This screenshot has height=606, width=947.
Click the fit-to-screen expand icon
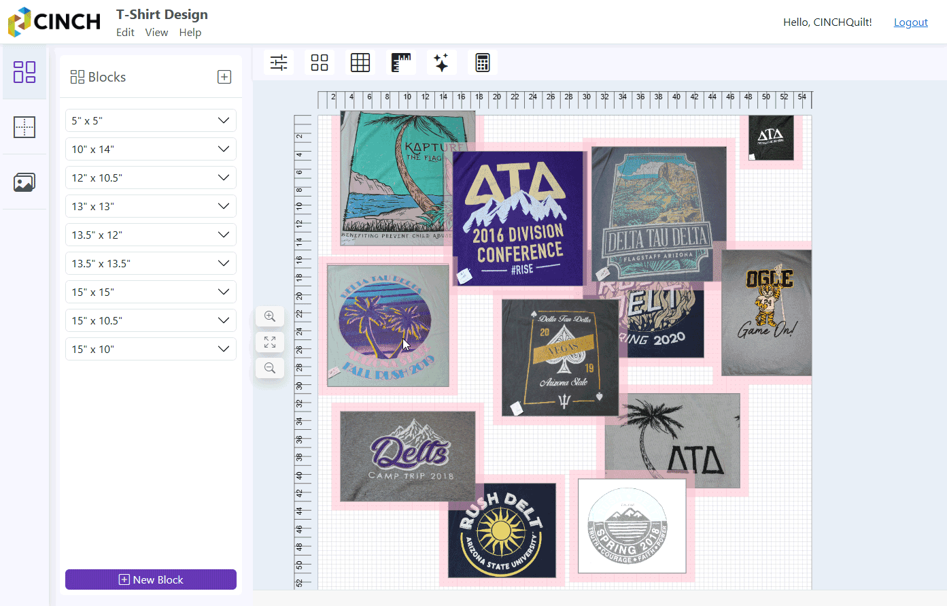tap(270, 342)
